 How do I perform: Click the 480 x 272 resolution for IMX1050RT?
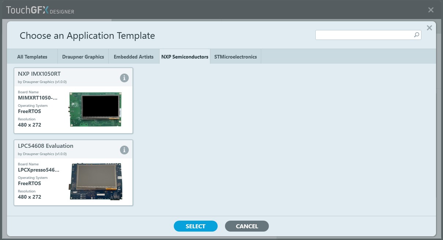[30, 125]
